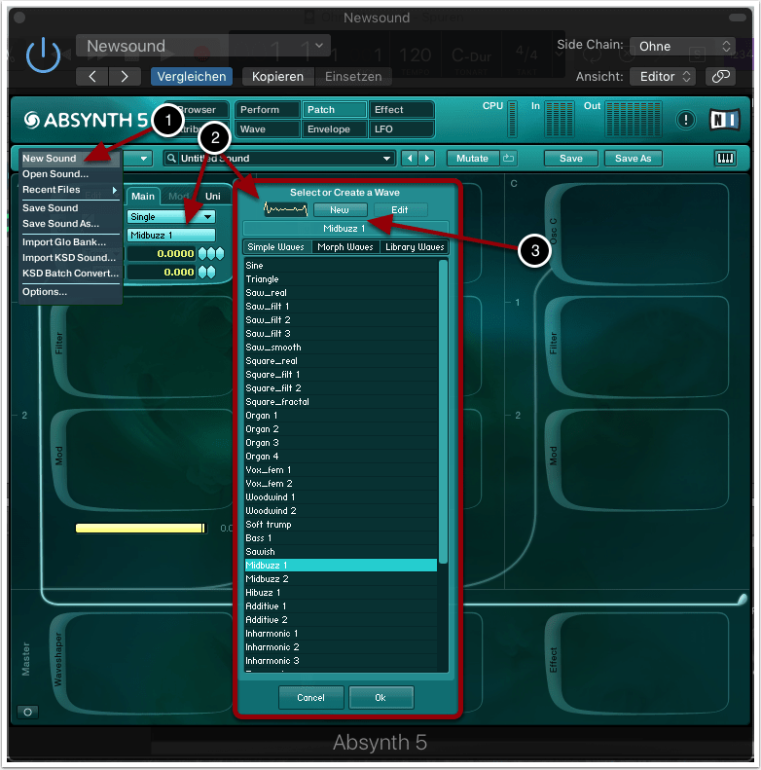Open the Untitled Sound dropdown arrow
The width and height of the screenshot is (761, 770).
386,158
